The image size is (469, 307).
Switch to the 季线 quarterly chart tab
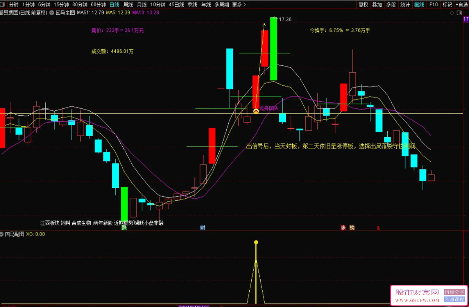click(192, 5)
